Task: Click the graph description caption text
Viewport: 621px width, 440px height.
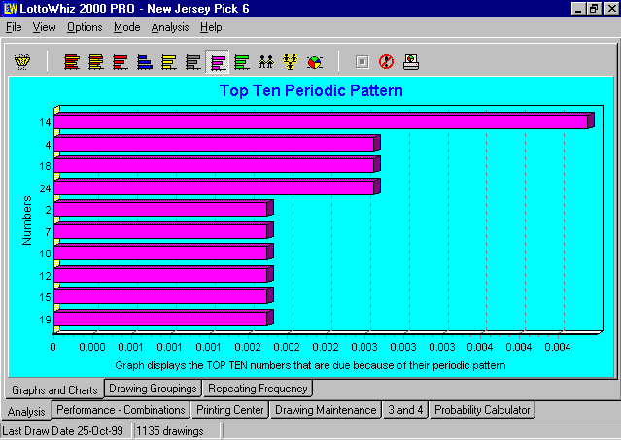Action: (311, 365)
